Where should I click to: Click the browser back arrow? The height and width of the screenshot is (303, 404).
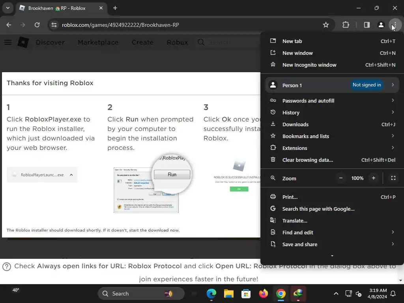point(9,25)
